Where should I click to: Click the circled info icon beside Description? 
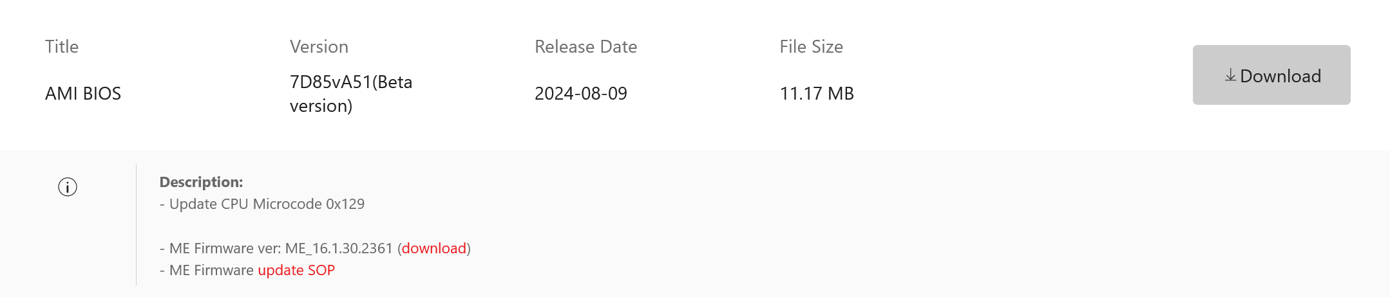pos(68,187)
